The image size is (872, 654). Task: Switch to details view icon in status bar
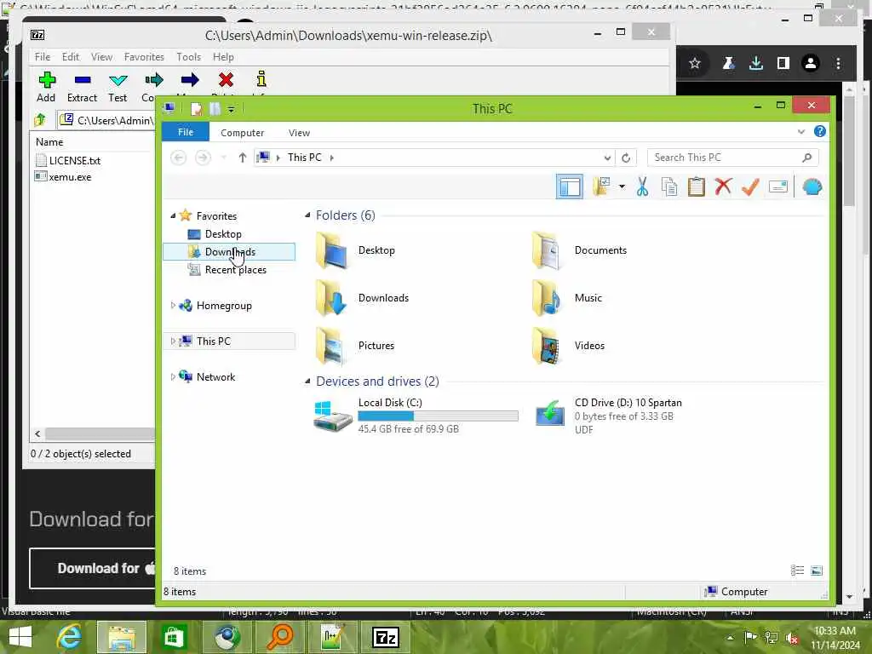point(797,571)
